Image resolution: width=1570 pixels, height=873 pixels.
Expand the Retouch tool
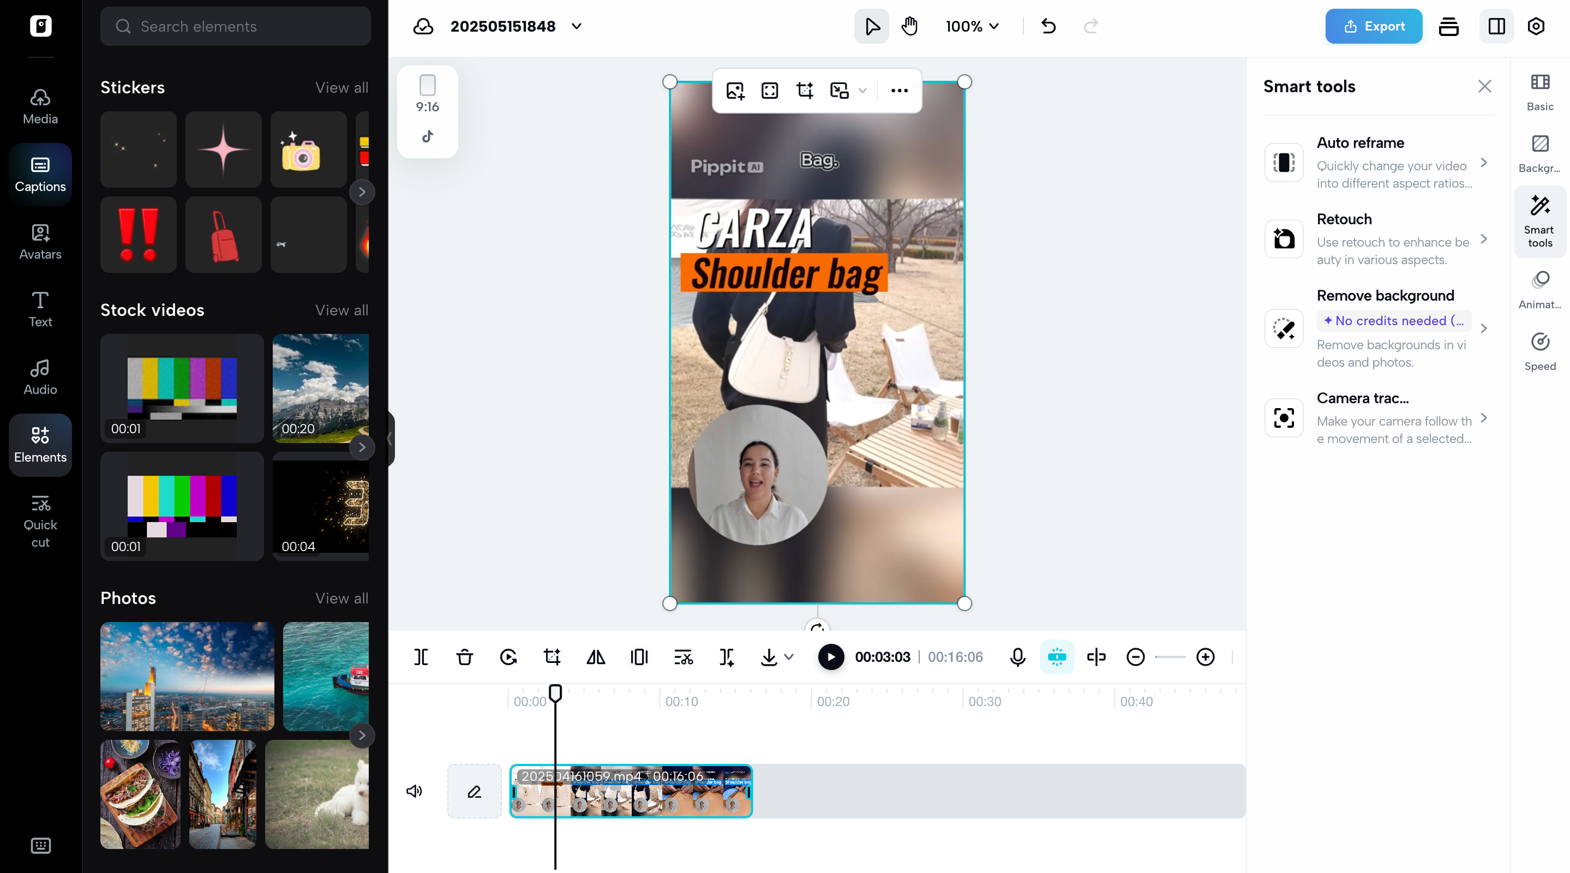(x=1379, y=238)
